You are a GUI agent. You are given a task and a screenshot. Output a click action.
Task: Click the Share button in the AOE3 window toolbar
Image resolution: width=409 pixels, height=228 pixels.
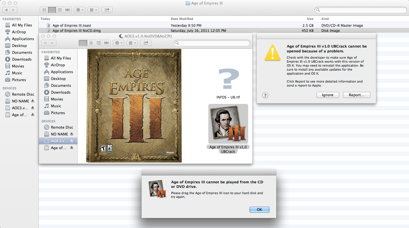click(146, 43)
